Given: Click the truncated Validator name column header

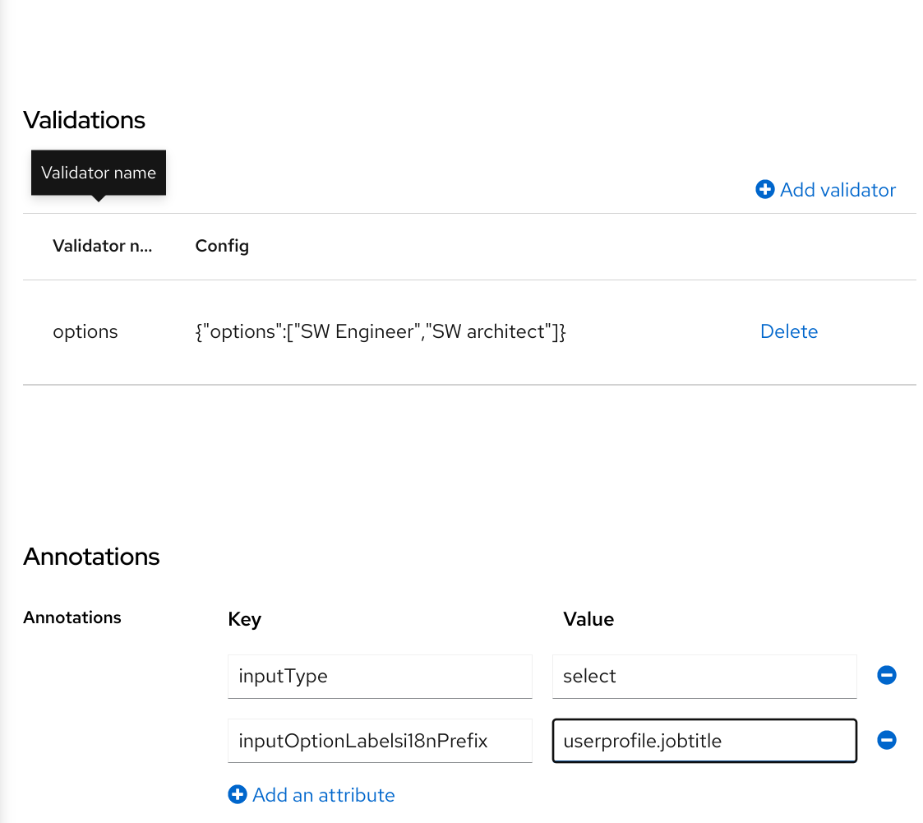Looking at the screenshot, I should click(102, 246).
